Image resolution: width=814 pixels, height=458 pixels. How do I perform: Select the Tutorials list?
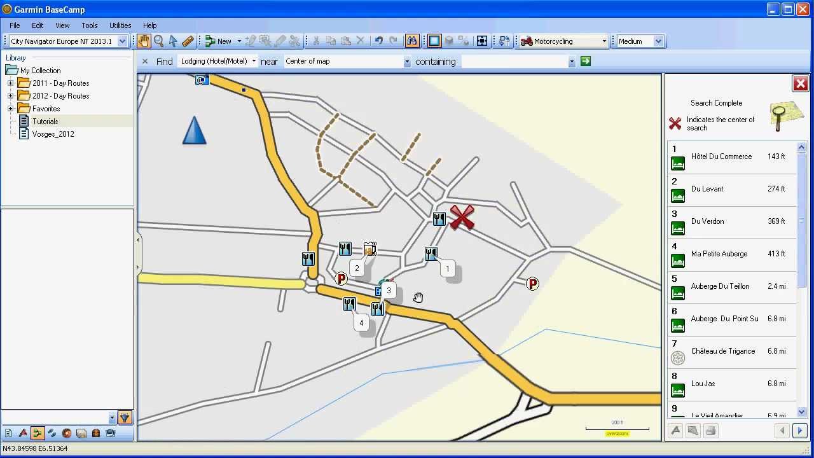click(45, 121)
